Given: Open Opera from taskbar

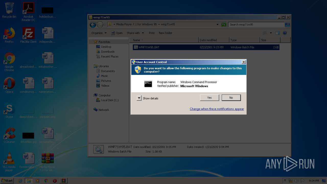Looking at the screenshot, I should point(55,181).
